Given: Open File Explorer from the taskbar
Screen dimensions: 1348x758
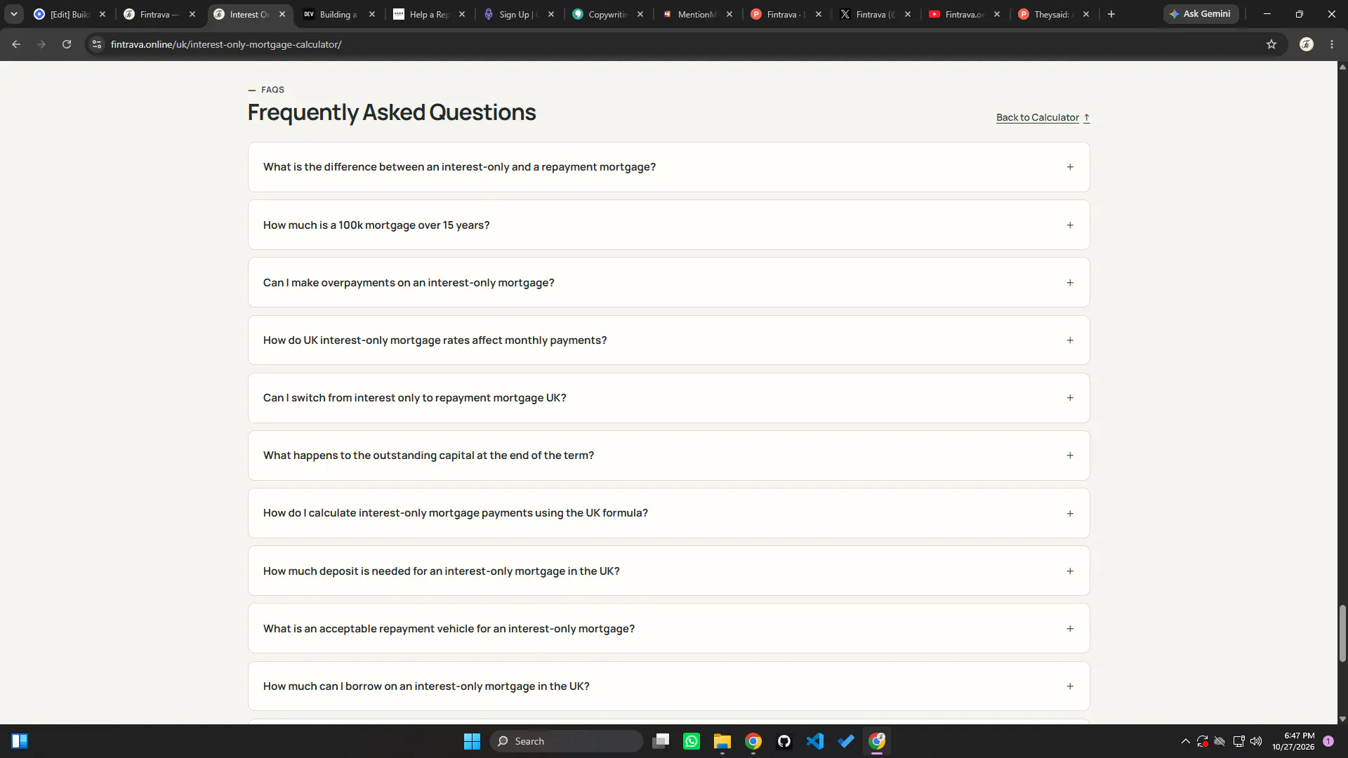Looking at the screenshot, I should pos(722,741).
